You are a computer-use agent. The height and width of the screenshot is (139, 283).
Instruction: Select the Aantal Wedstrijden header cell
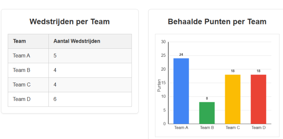(90, 41)
